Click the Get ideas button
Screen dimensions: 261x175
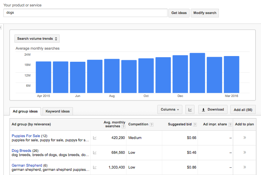(179, 13)
